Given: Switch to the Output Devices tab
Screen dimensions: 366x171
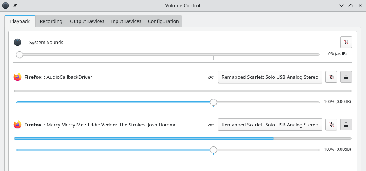Looking at the screenshot, I should [x=87, y=21].
